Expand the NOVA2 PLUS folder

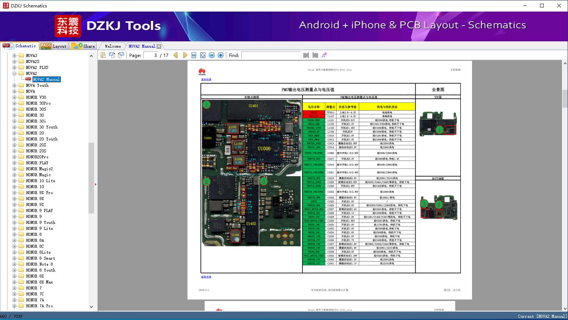14,67
